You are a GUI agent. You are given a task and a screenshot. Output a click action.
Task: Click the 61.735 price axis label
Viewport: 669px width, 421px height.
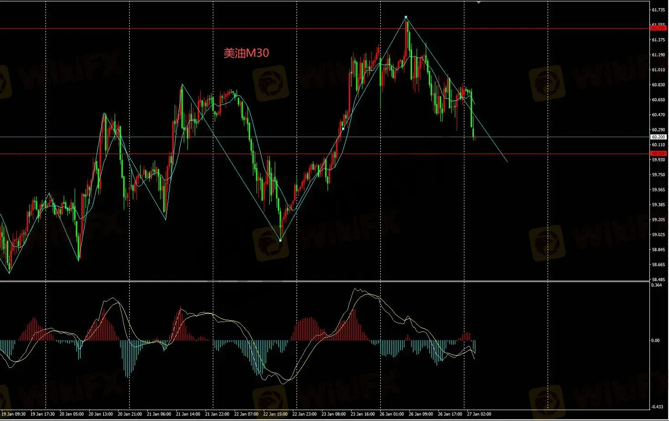[x=658, y=10]
